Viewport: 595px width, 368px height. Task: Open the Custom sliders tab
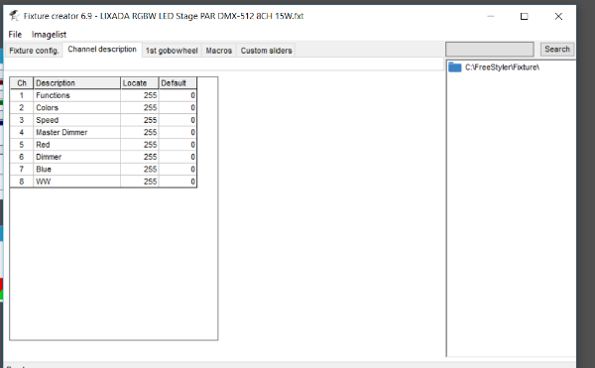pos(266,51)
